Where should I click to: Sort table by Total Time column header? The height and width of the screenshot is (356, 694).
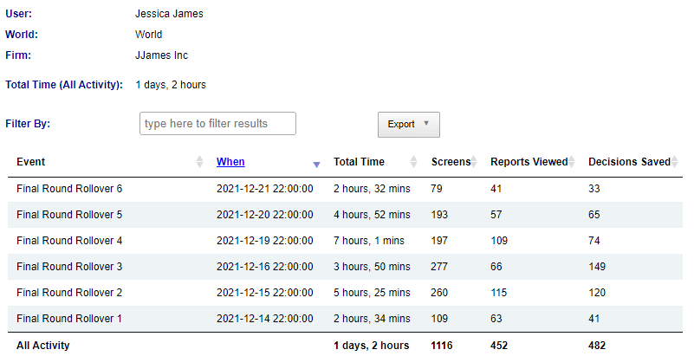click(359, 162)
